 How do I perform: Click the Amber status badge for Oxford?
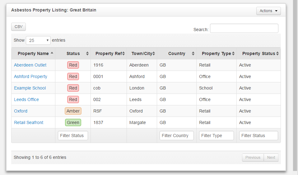73,111
